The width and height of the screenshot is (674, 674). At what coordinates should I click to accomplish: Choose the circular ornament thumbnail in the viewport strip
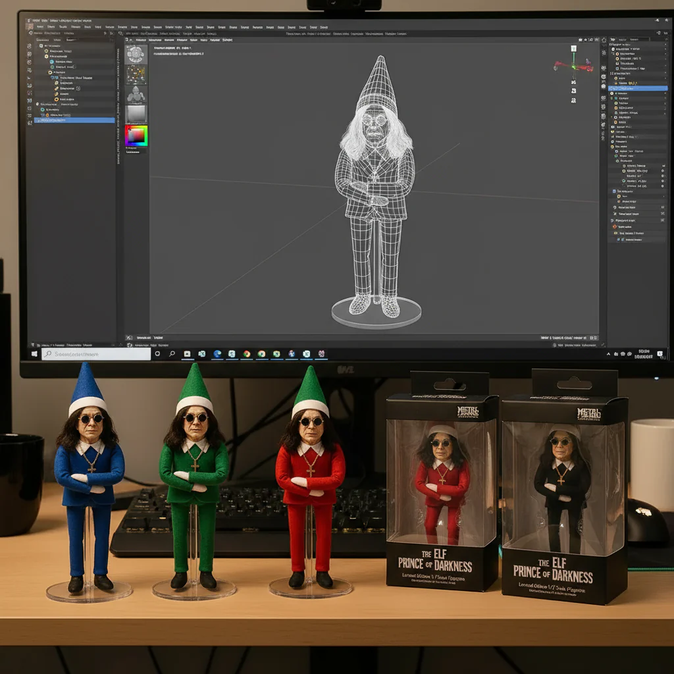pyautogui.click(x=136, y=54)
